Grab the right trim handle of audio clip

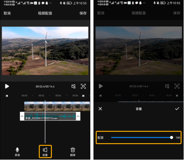pyautogui.click(x=78, y=116)
